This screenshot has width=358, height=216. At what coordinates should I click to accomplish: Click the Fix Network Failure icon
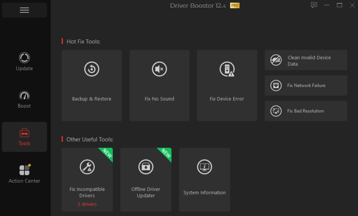coord(276,86)
